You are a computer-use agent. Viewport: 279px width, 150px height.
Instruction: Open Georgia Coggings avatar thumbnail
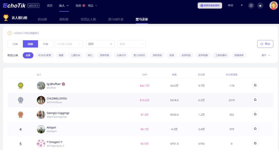click(x=41, y=115)
